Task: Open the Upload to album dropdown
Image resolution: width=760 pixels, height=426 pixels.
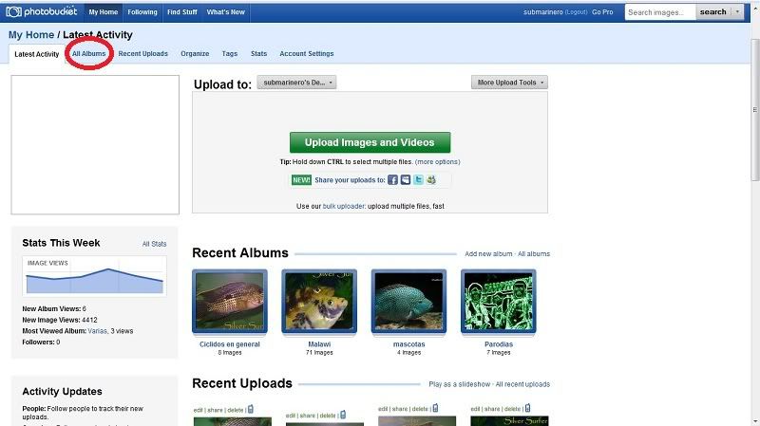Action: (x=296, y=83)
